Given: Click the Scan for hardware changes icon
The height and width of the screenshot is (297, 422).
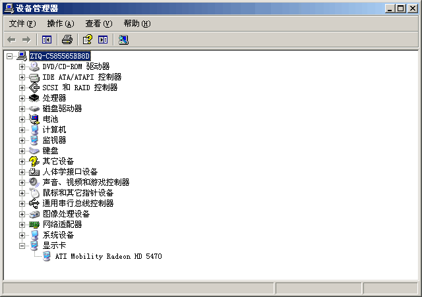Looking at the screenshot, I should tap(123, 40).
